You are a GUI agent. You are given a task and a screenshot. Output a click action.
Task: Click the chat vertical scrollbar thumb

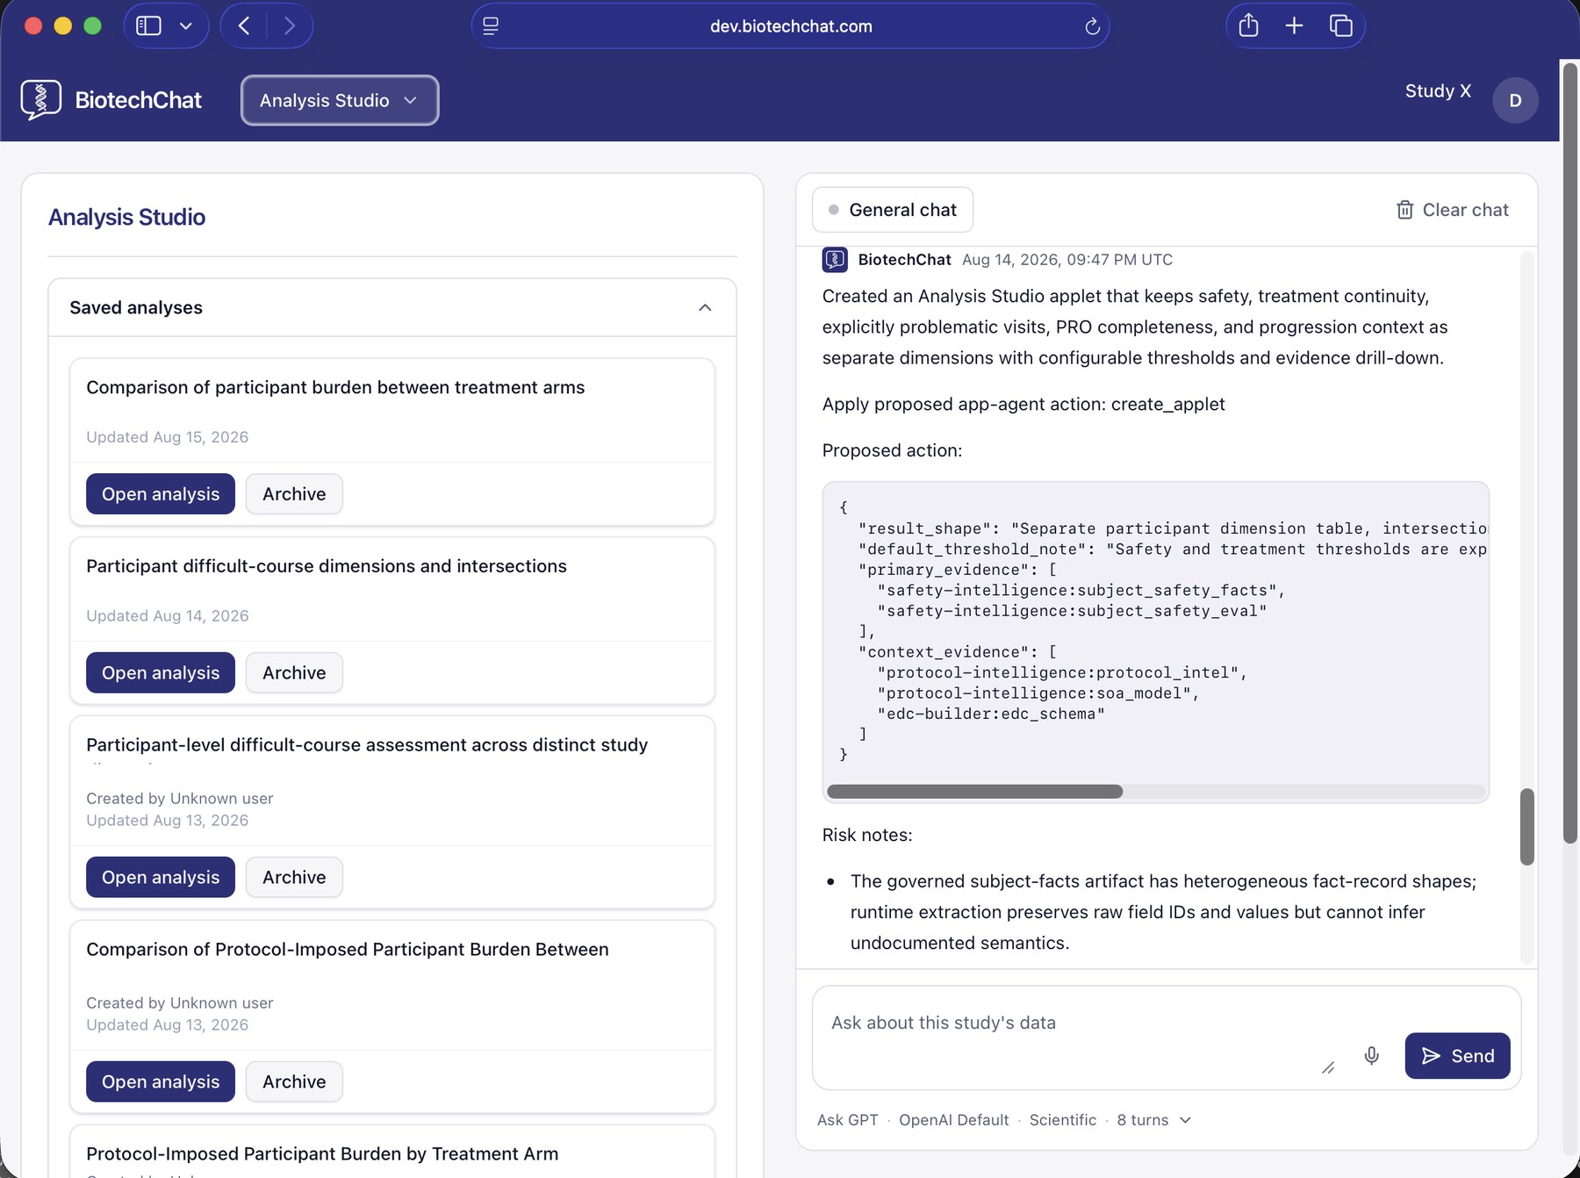[x=1527, y=827]
